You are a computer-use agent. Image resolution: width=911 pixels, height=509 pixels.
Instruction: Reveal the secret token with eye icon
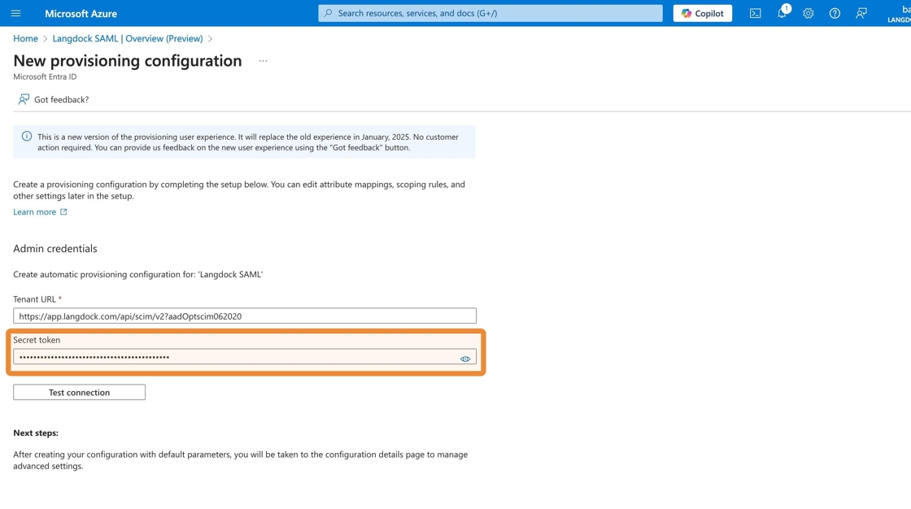coord(465,359)
